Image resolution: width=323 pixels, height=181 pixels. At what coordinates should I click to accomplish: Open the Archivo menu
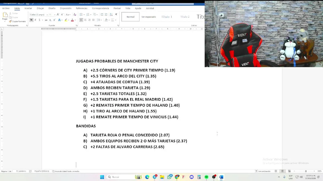(6, 8)
